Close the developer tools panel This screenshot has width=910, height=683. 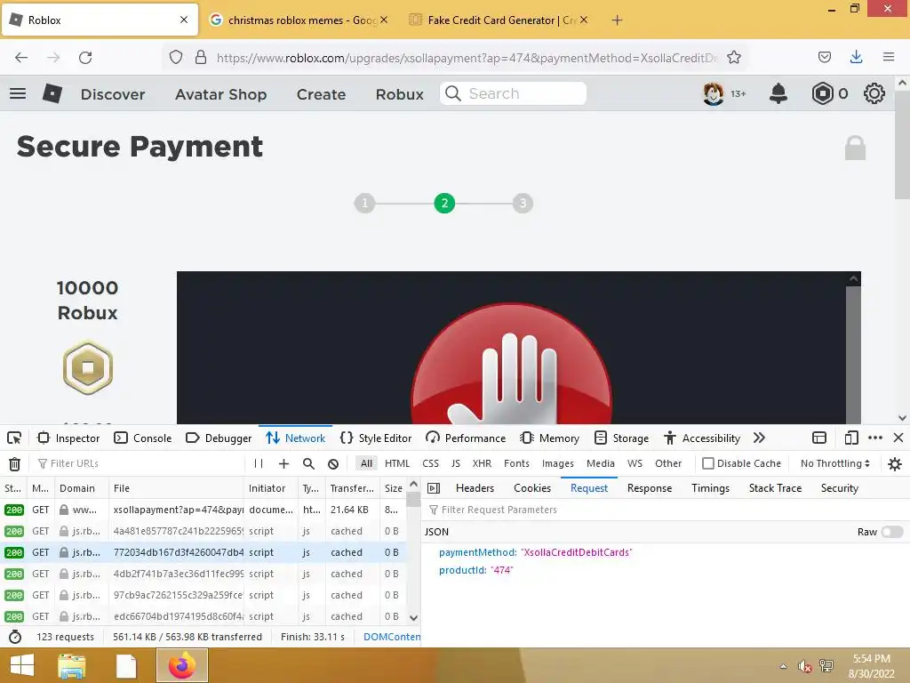coord(898,438)
